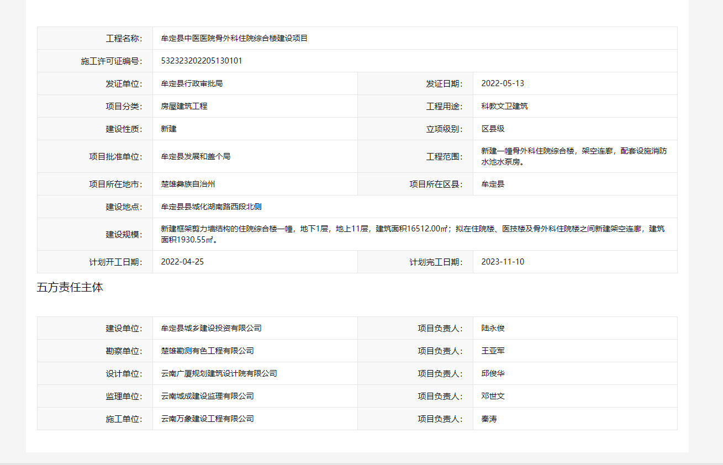723x465 pixels.
Task: Click approval level value 区县级
Action: tap(493, 129)
